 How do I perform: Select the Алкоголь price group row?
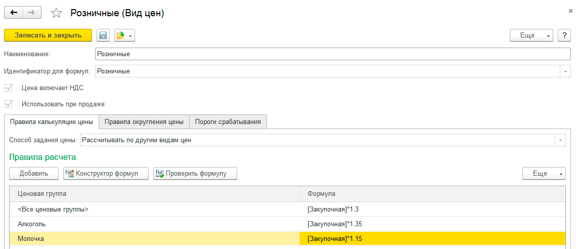pyautogui.click(x=152, y=223)
